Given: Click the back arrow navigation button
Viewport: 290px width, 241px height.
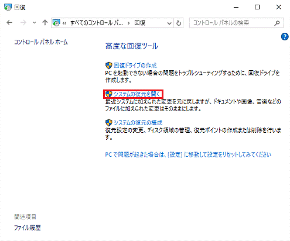Looking at the screenshot, I should click(9, 23).
